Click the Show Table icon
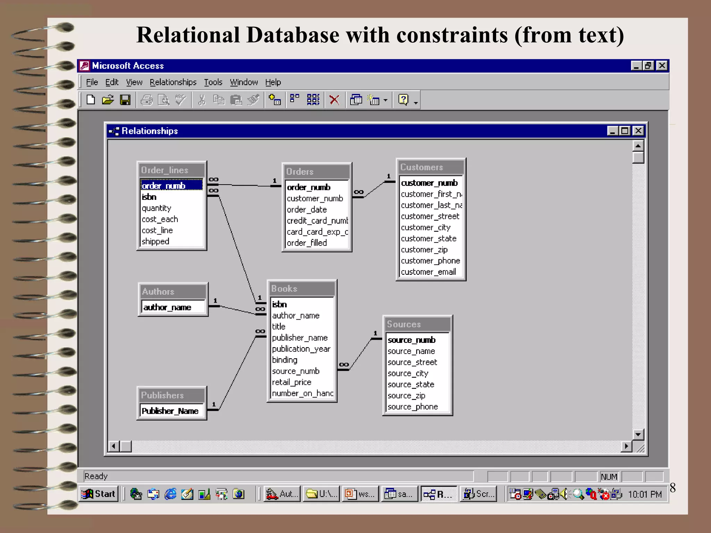Screen dimensions: 711x533 pos(275,100)
